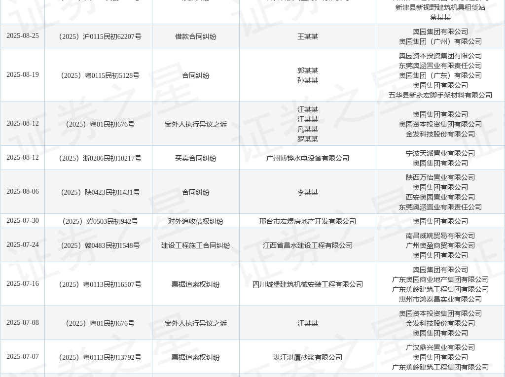Viewport: 505px width, 377px height.
Task: Select date 2025-08-06
Action: click(23, 192)
